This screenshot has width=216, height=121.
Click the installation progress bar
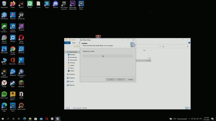click(108, 56)
